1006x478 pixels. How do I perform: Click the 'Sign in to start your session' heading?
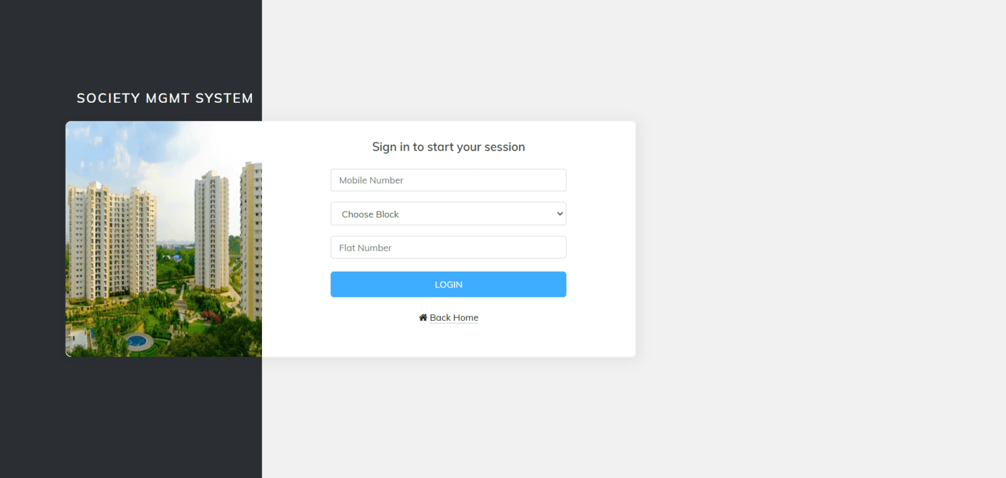(x=448, y=147)
